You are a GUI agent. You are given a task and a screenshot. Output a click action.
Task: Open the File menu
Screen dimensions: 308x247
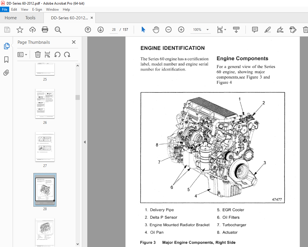point(5,9)
